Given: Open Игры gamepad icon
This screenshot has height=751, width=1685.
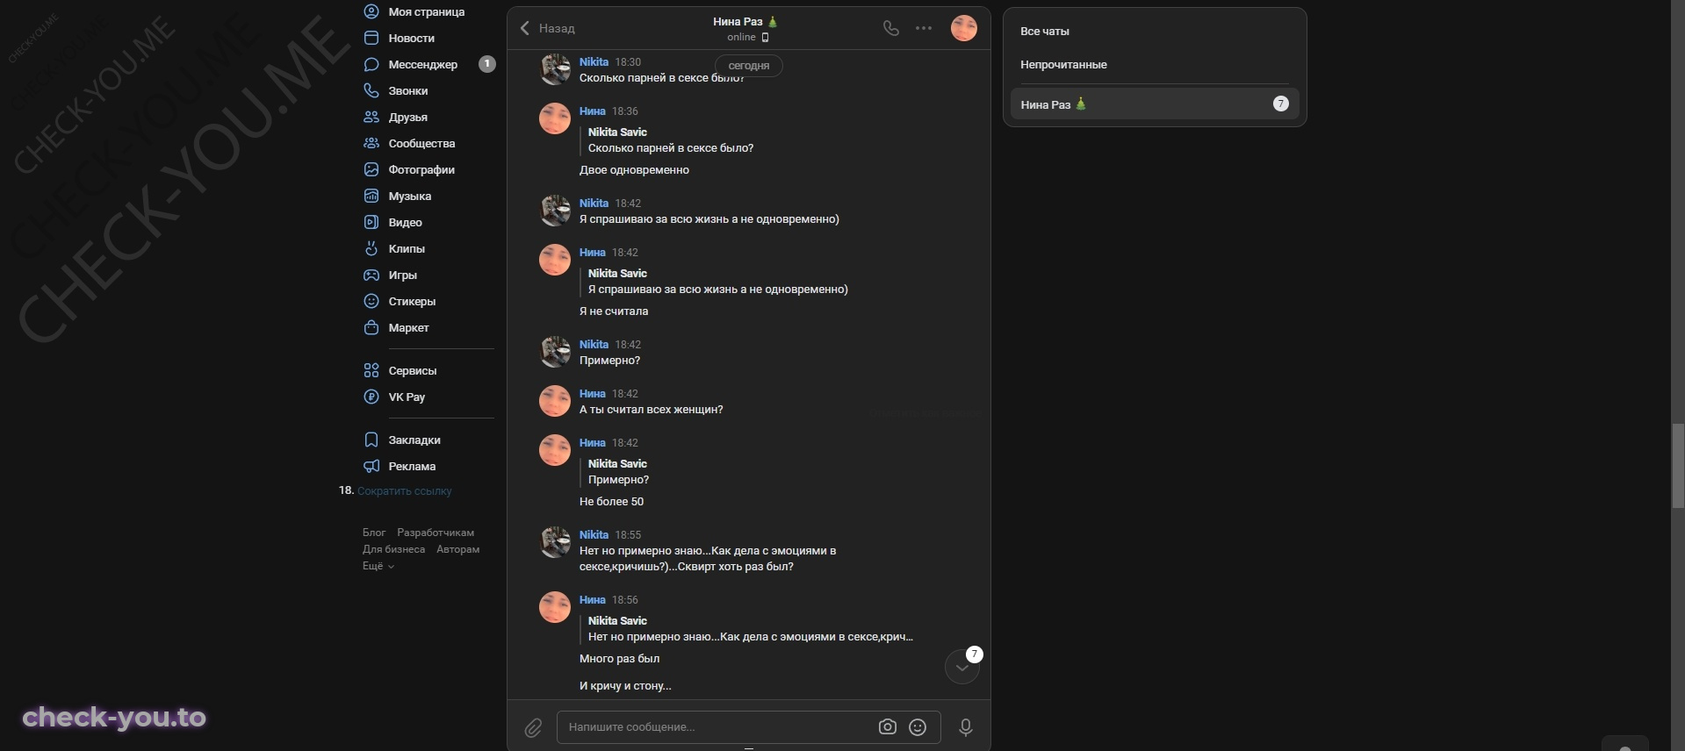Looking at the screenshot, I should coord(371,275).
